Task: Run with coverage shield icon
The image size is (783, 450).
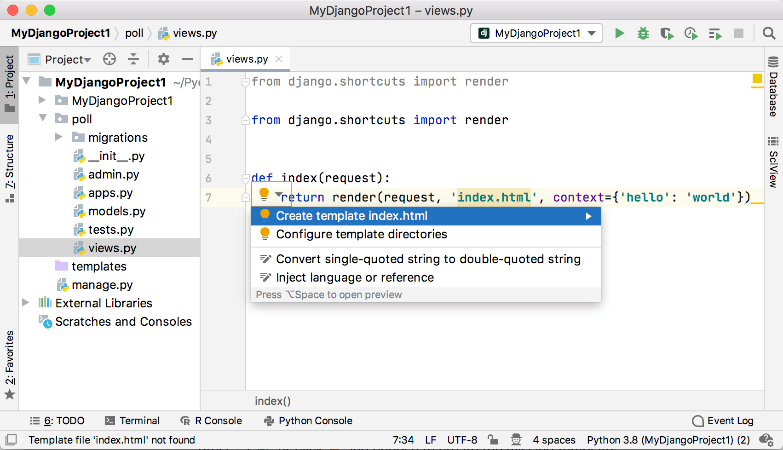Action: point(666,33)
